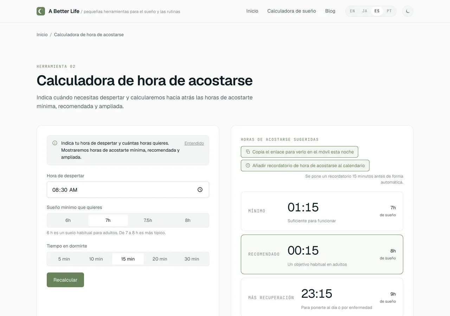Select the Más recuperación 23:15 card
Image resolution: width=450 pixels, height=316 pixels.
(322, 297)
